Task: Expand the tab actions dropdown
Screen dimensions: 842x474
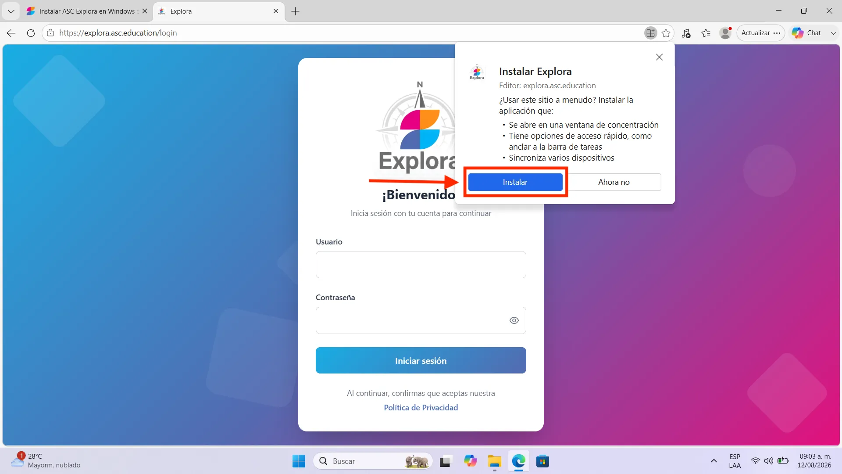Action: (x=11, y=11)
